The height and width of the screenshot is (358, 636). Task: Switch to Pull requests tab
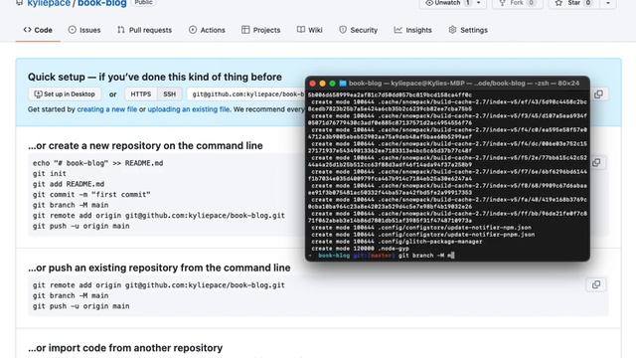(144, 30)
